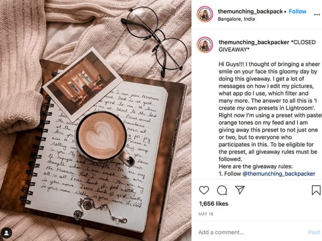Open themunching_backpack username in the header

(250, 12)
